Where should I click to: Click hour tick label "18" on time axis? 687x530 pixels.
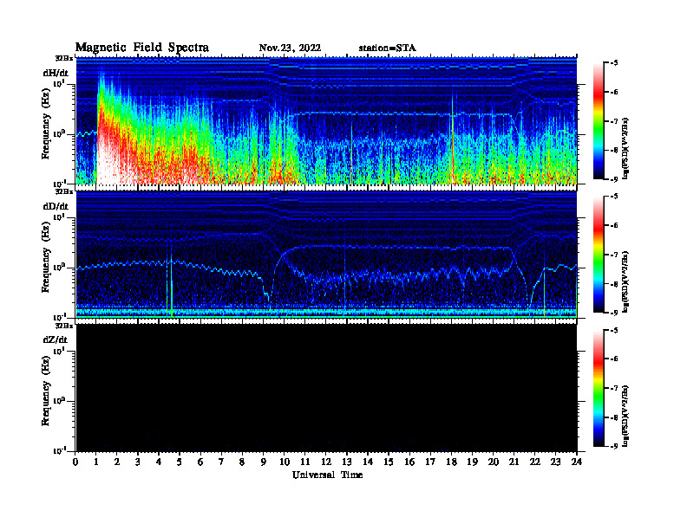(451, 462)
